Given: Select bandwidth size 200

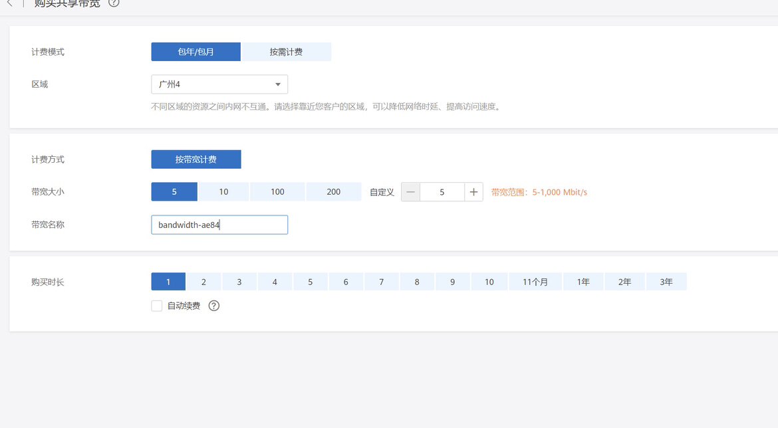Looking at the screenshot, I should [333, 191].
